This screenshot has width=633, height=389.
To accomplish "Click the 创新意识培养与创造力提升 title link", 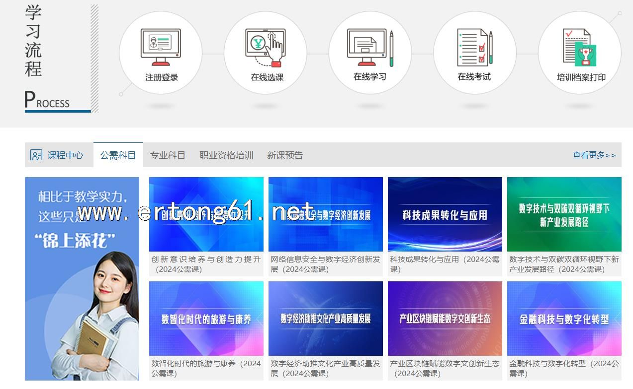I will click(x=206, y=264).
